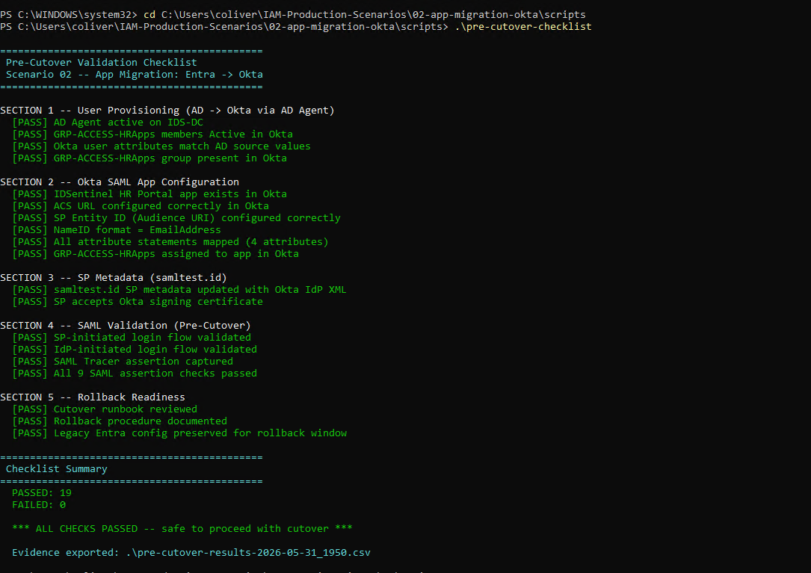Viewport: 811px width, 573px height.
Task: Select the 'Cutover runbook reviewed' line
Action: click(x=105, y=409)
